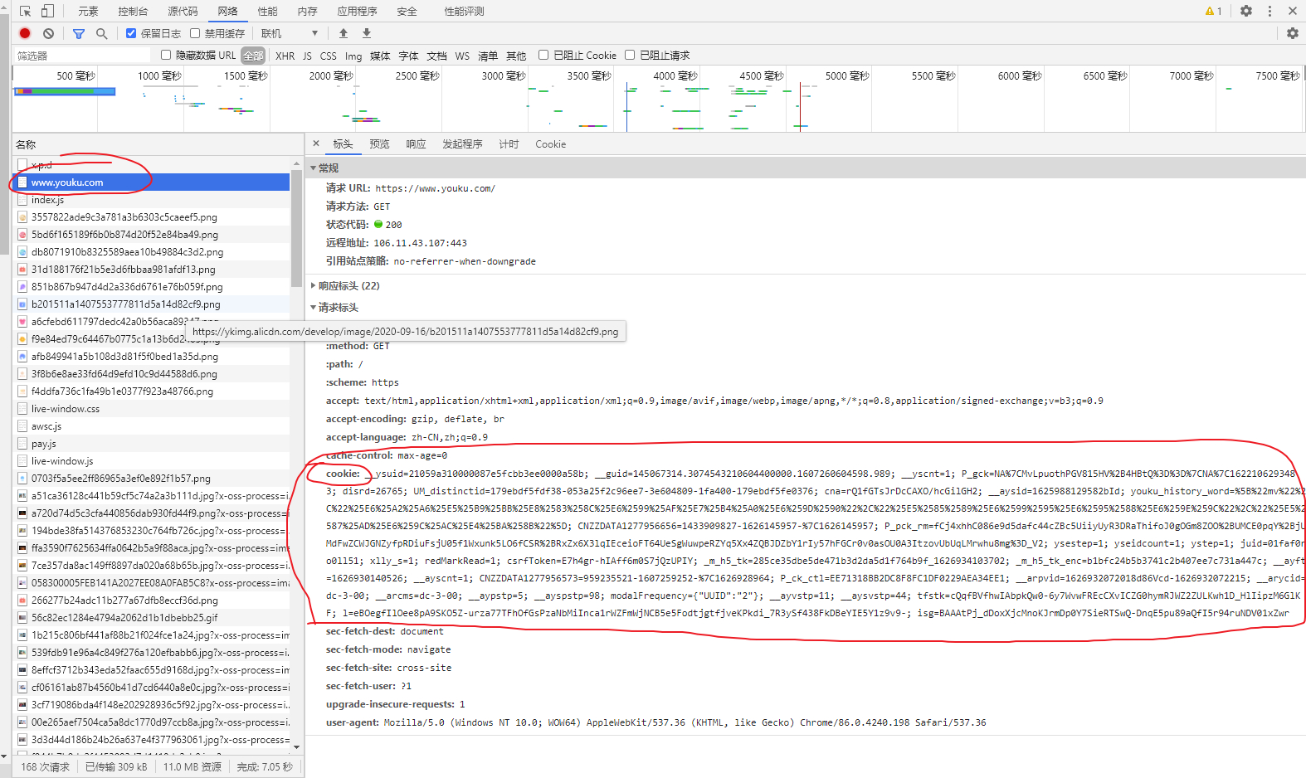This screenshot has height=778, width=1306.
Task: Toggle the device toolbar icon
Action: click(x=47, y=11)
